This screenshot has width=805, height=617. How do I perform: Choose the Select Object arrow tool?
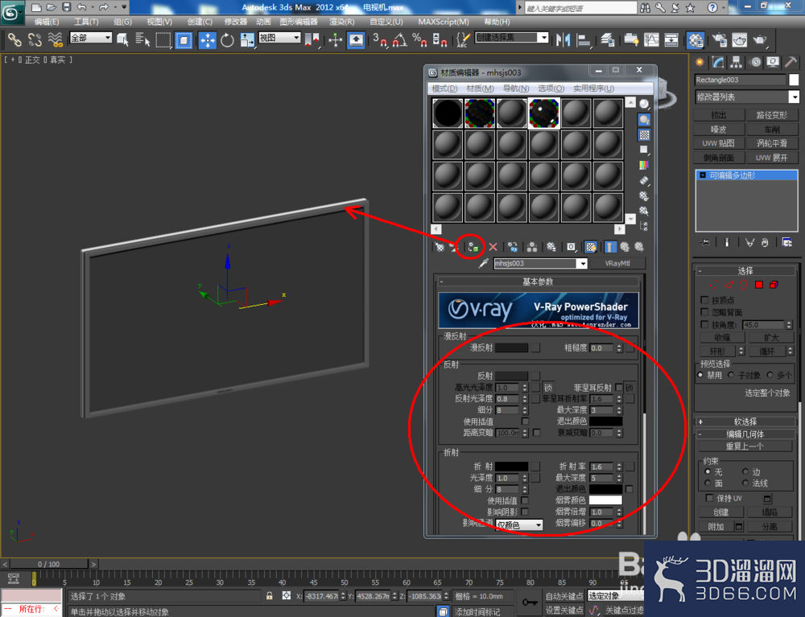[x=122, y=40]
